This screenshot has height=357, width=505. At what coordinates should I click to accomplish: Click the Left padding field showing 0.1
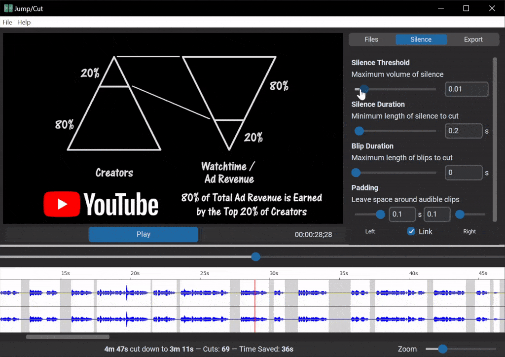402,214
